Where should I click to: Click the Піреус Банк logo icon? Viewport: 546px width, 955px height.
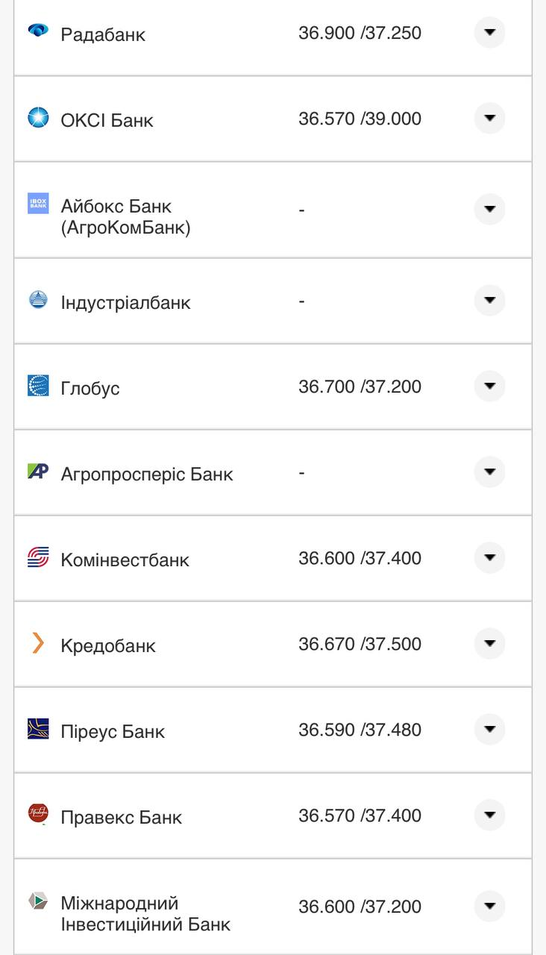tap(38, 729)
